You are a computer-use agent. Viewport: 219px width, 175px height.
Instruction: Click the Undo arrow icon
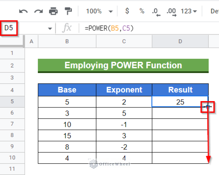click(23, 11)
